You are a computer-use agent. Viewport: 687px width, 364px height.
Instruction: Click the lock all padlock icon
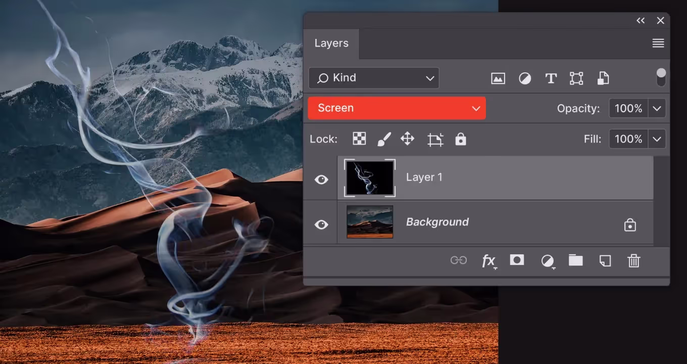(x=460, y=139)
